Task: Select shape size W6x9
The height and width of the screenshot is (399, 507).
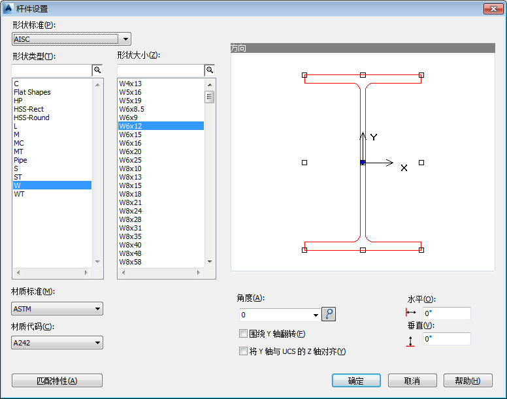Action: pos(161,118)
